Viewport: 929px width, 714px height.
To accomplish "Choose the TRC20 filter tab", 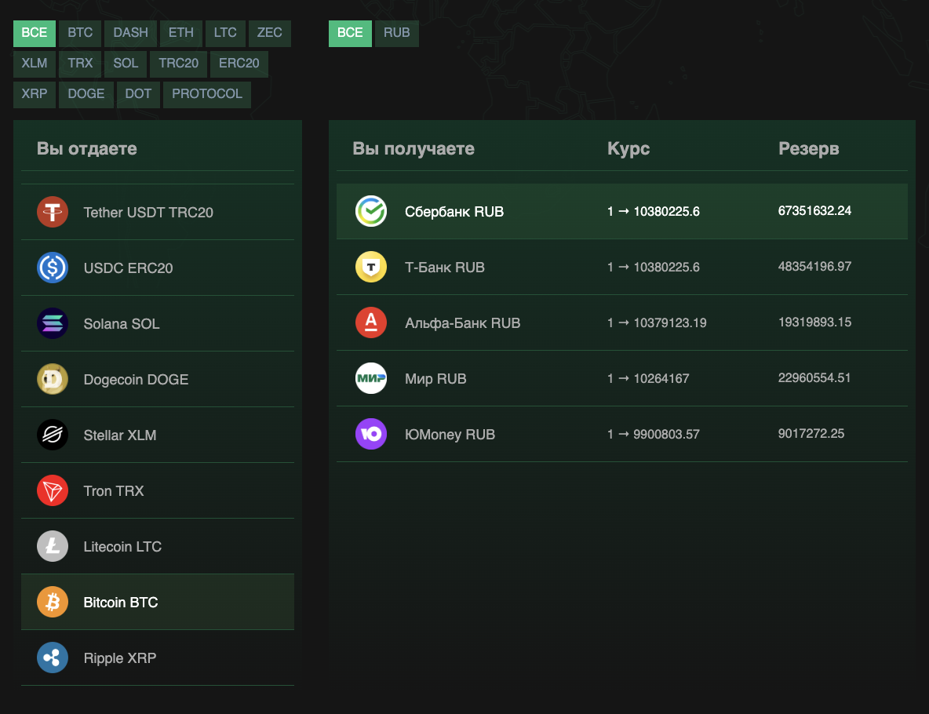I will click(x=179, y=64).
